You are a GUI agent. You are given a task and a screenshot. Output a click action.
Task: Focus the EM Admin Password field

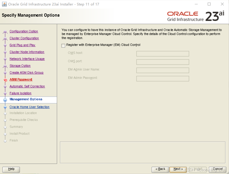pyautogui.click(x=163, y=79)
